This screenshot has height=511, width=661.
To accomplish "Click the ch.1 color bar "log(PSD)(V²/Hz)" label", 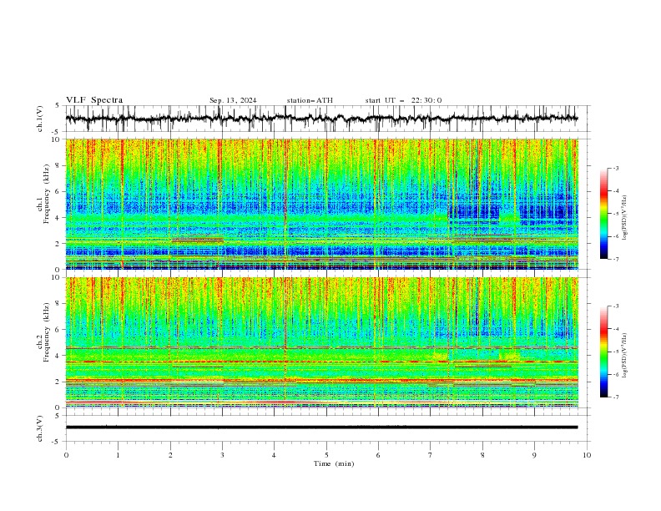I will coord(625,218).
